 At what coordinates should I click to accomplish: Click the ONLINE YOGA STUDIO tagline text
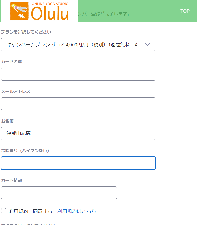pyautogui.click(x=50, y=4)
